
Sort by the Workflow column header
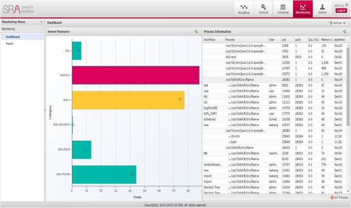pyautogui.click(x=213, y=40)
